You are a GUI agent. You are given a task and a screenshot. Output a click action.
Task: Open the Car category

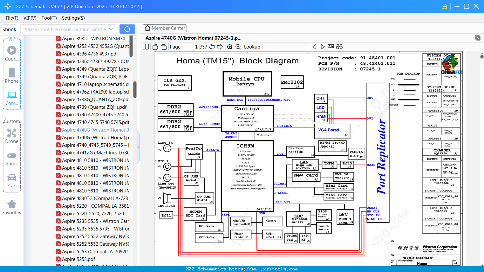[x=12, y=180]
